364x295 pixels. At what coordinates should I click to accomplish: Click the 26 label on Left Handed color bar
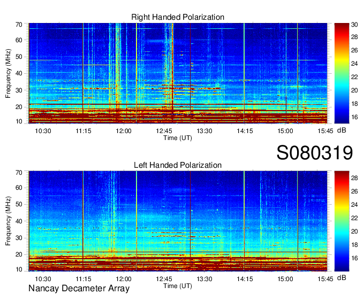click(354, 191)
